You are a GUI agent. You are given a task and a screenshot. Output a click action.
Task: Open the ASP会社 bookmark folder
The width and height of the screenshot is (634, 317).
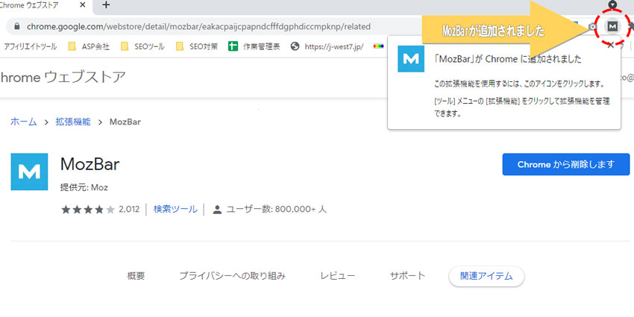tap(89, 46)
